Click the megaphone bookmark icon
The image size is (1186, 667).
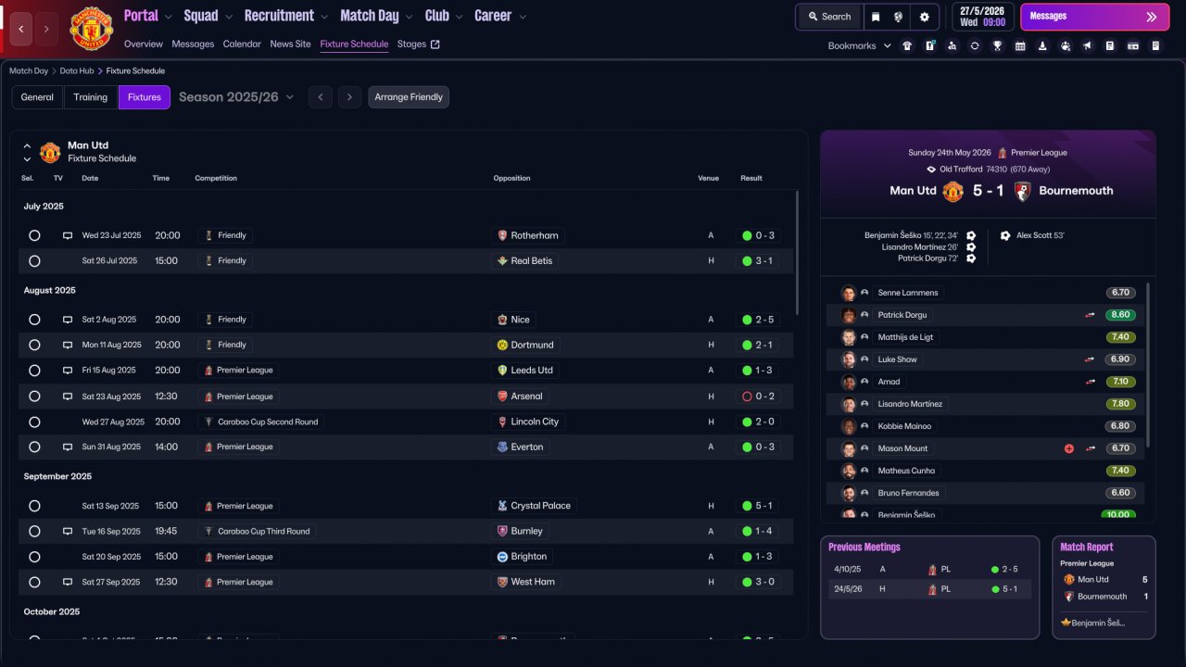[1088, 45]
